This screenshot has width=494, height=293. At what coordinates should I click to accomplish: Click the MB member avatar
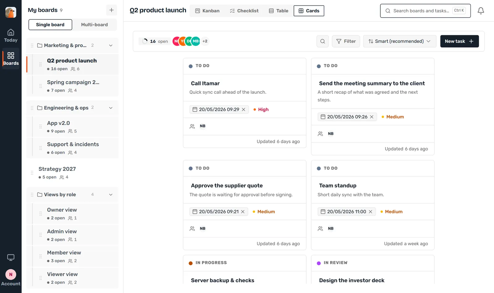tap(196, 41)
